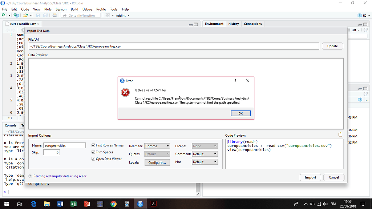Open the Escape dropdown showing None

click(x=205, y=146)
